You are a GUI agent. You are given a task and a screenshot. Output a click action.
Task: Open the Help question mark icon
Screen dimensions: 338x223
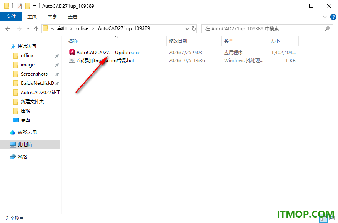[333, 17]
